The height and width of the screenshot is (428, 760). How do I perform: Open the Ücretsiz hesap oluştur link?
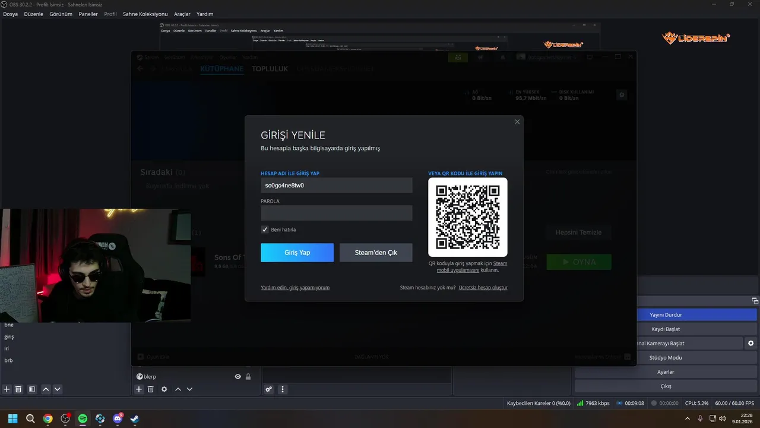coord(483,288)
